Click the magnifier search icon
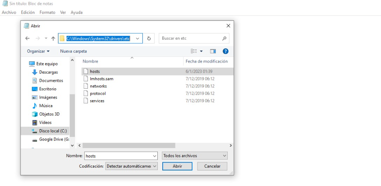381x186 pixels. pyautogui.click(x=224, y=38)
